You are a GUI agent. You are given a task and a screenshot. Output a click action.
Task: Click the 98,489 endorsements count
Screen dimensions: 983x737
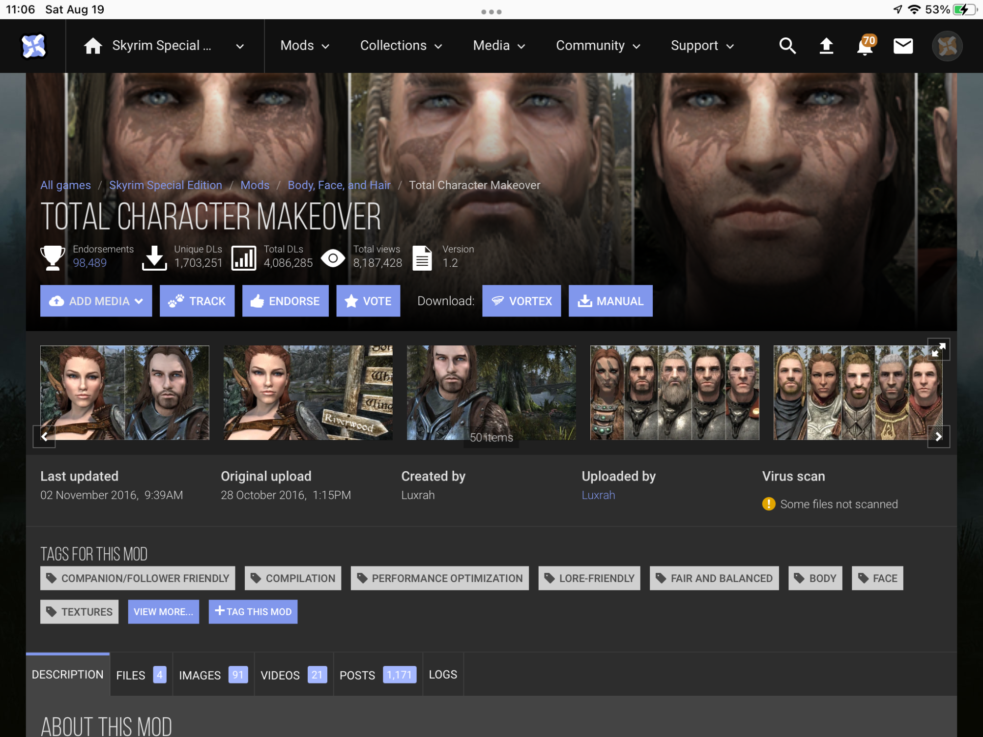89,263
